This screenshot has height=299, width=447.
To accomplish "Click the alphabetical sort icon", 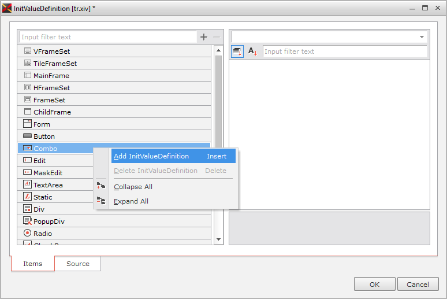I will pos(253,51).
